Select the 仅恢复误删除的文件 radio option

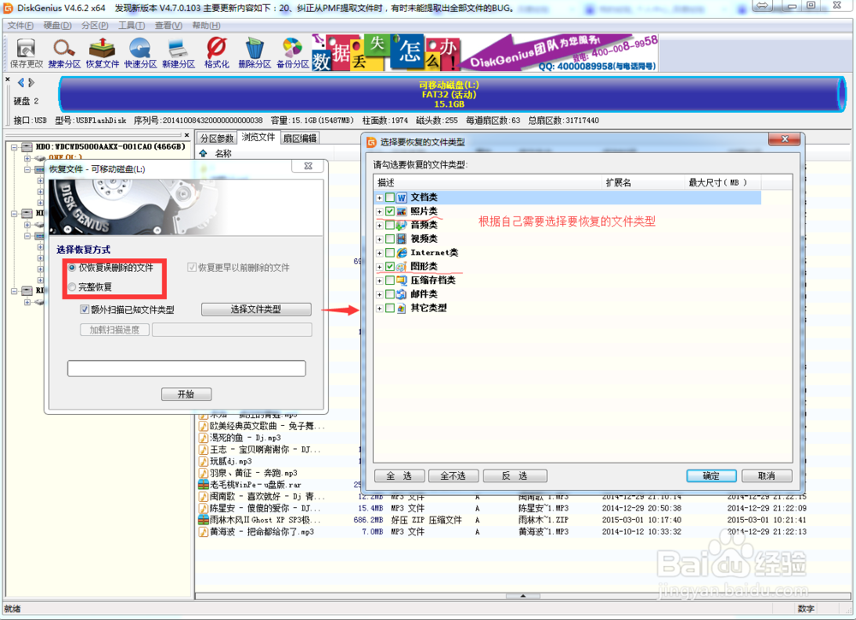click(x=72, y=268)
